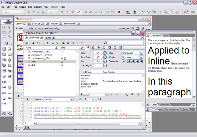Open the Diagram menu

pyautogui.click(x=38, y=7)
